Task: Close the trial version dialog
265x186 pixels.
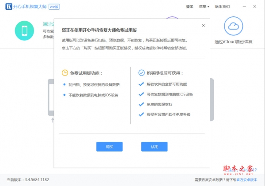Action: point(203,26)
